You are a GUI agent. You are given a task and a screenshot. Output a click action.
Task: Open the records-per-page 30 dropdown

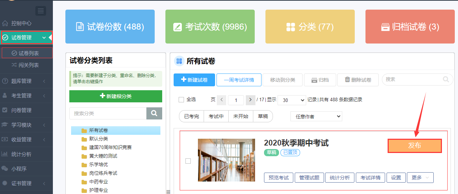coord(292,100)
